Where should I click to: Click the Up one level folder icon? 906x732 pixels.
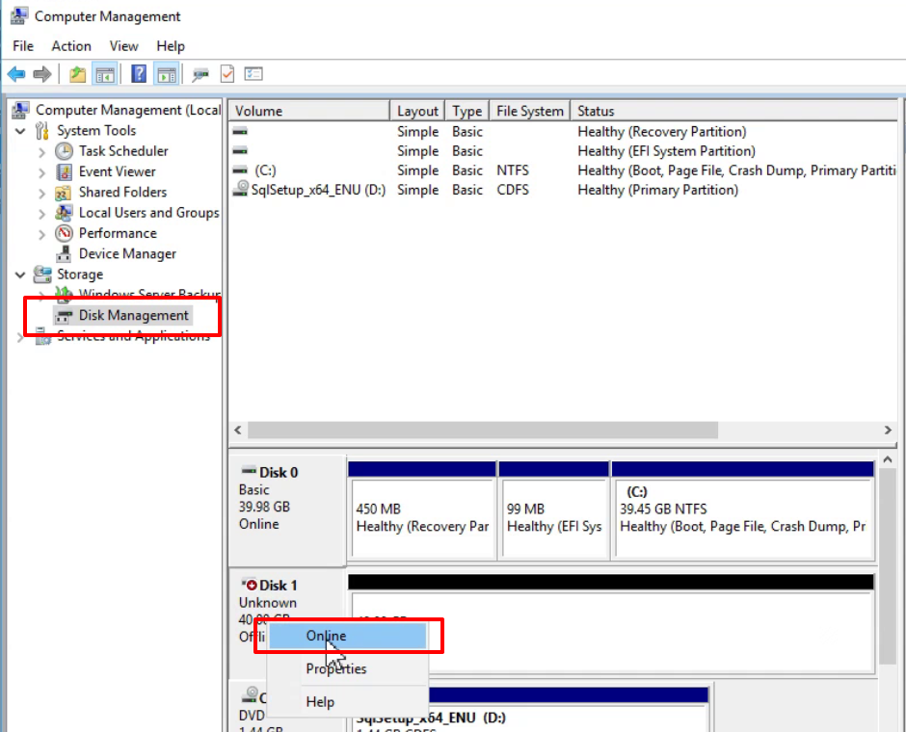[77, 74]
